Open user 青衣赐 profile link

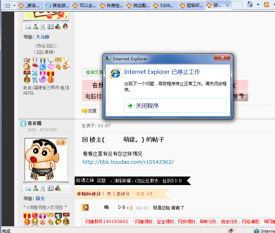click(35, 123)
